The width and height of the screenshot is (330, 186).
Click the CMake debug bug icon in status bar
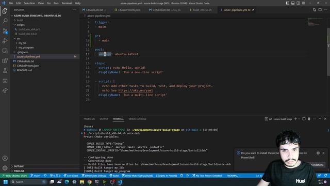(181, 176)
